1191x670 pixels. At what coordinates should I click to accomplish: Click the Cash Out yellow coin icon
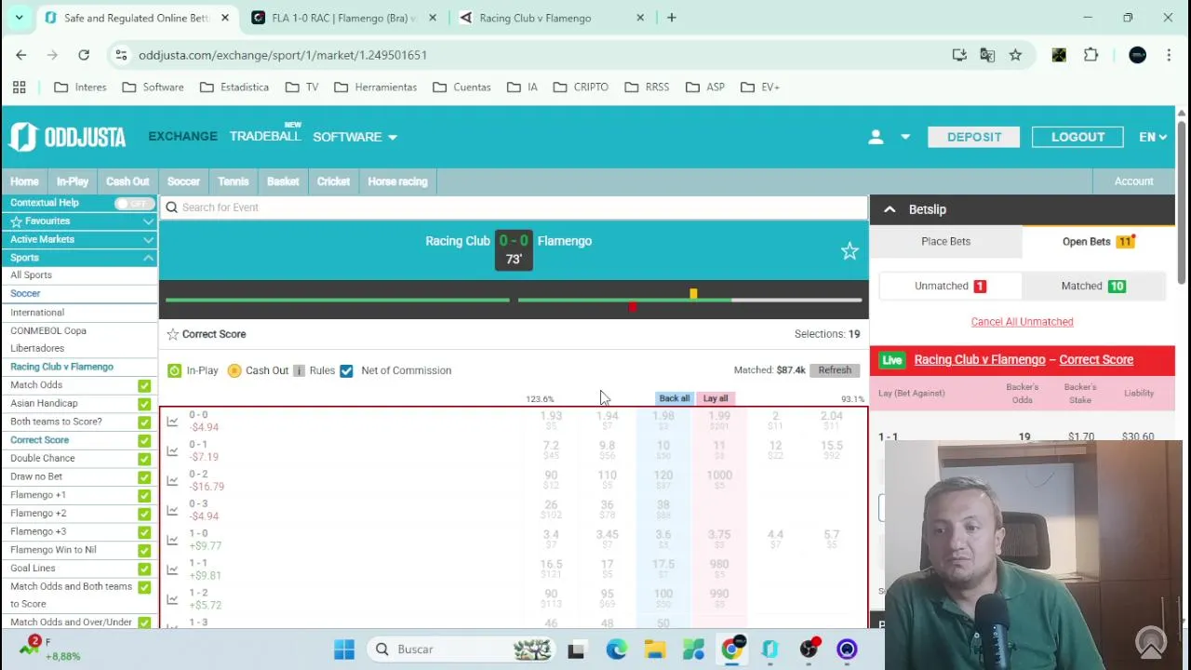(234, 370)
